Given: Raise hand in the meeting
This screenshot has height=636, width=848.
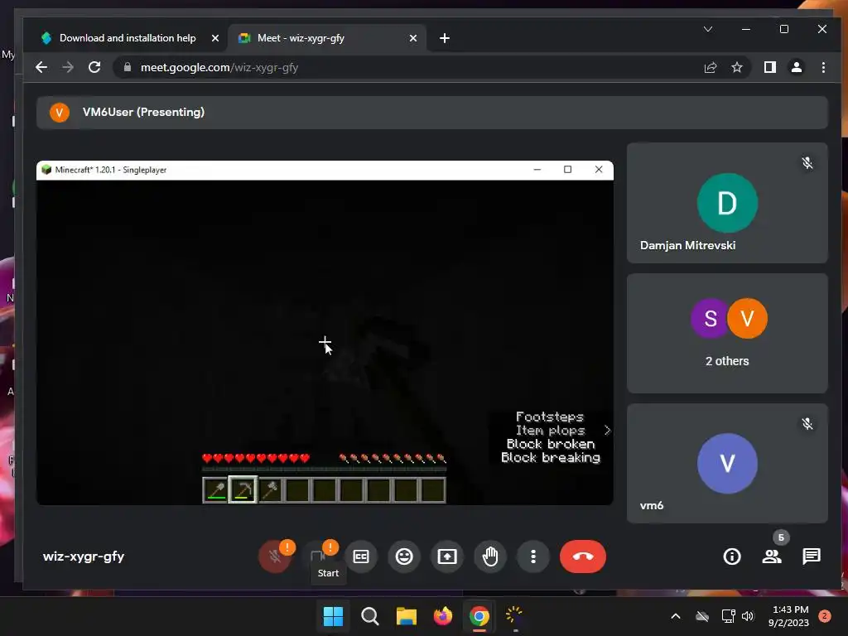Looking at the screenshot, I should [x=490, y=556].
